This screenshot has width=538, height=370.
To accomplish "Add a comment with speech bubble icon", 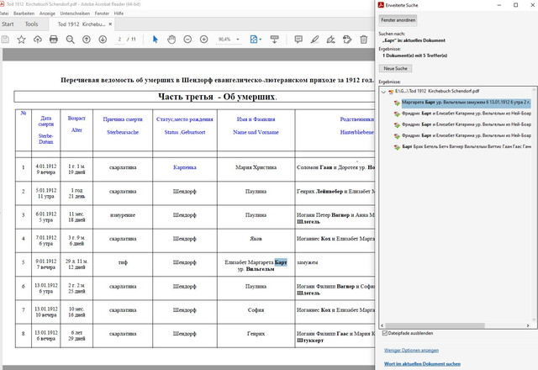I will coord(298,40).
